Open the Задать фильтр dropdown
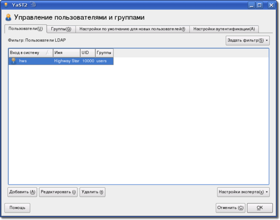 [247, 41]
